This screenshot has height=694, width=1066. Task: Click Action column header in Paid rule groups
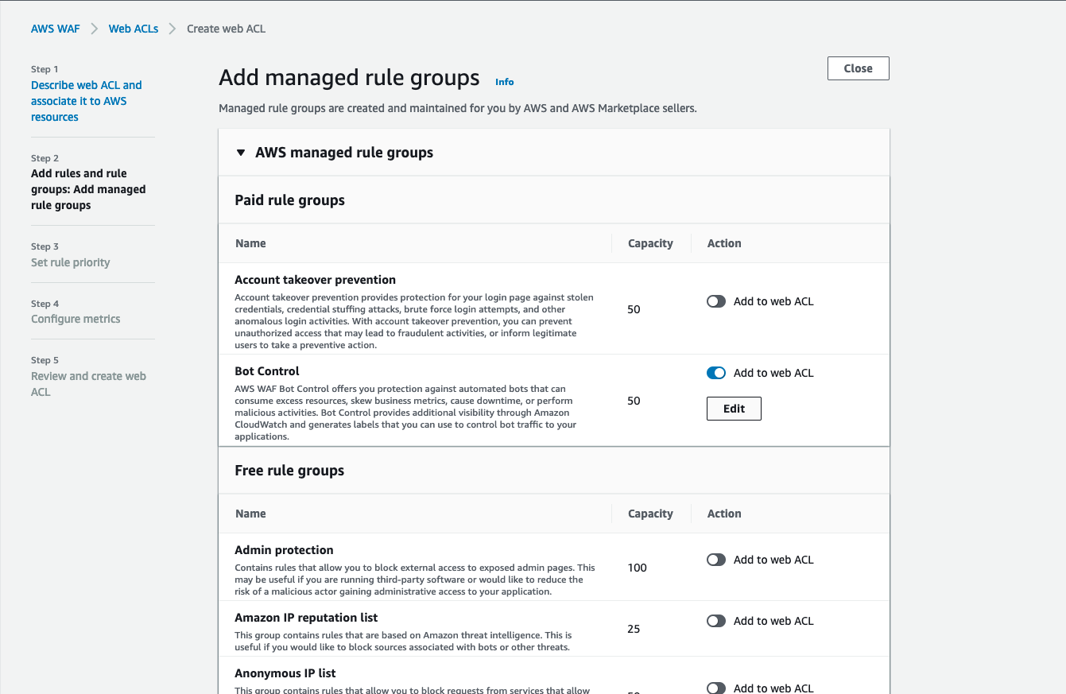pyautogui.click(x=724, y=243)
